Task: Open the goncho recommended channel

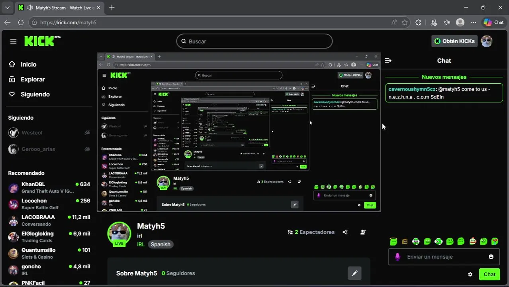Action: pos(49,269)
